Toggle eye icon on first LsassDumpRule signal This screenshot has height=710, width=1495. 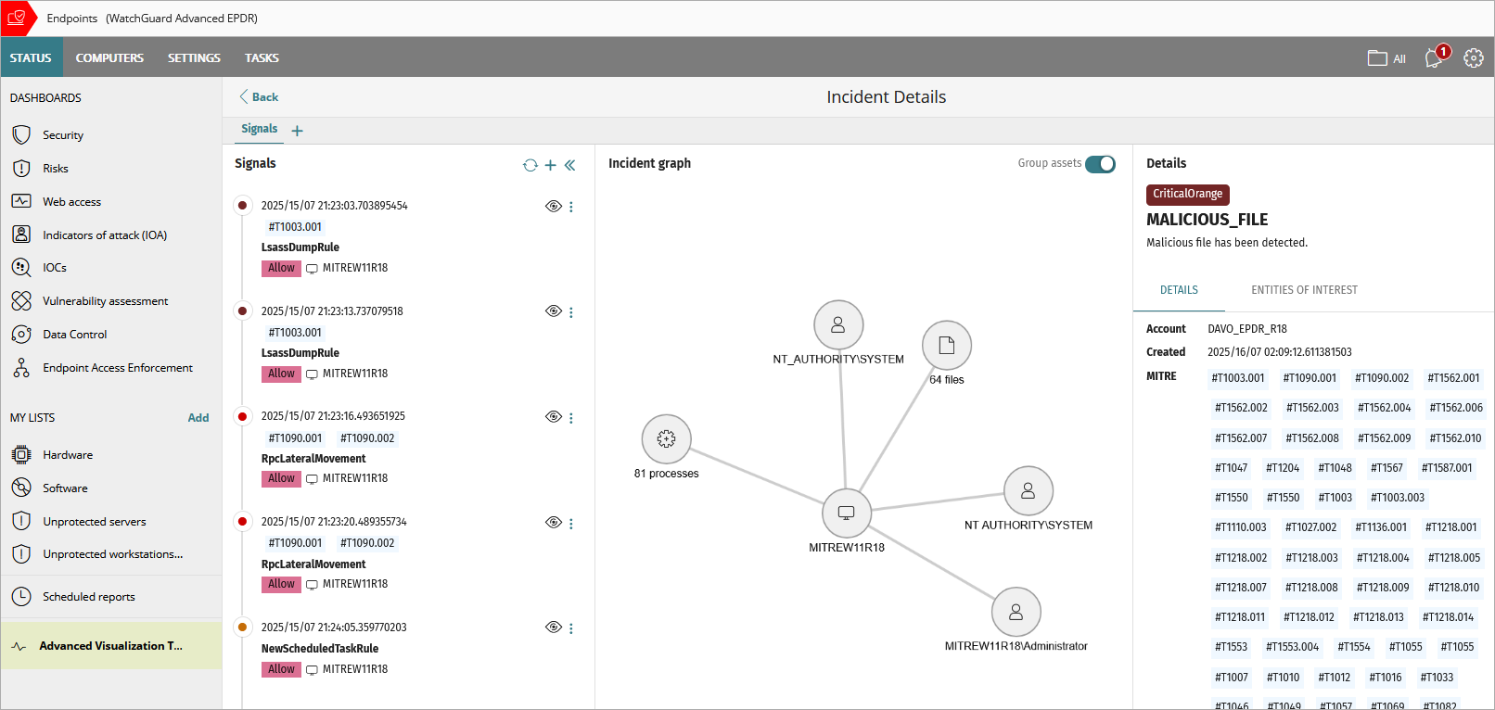click(553, 206)
